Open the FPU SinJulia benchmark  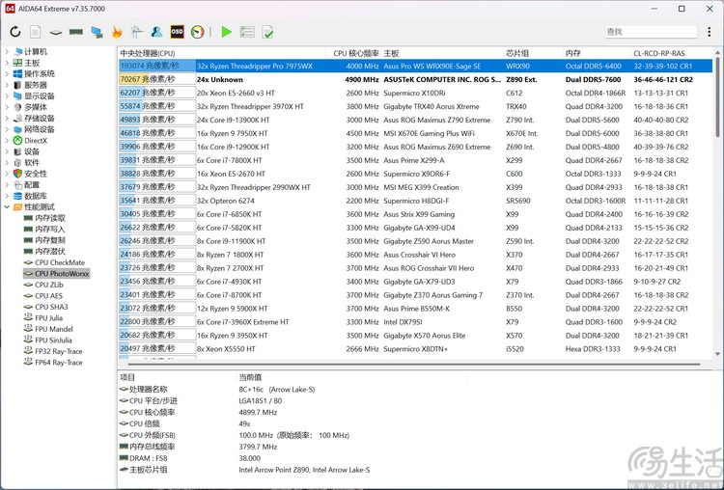(x=48, y=340)
